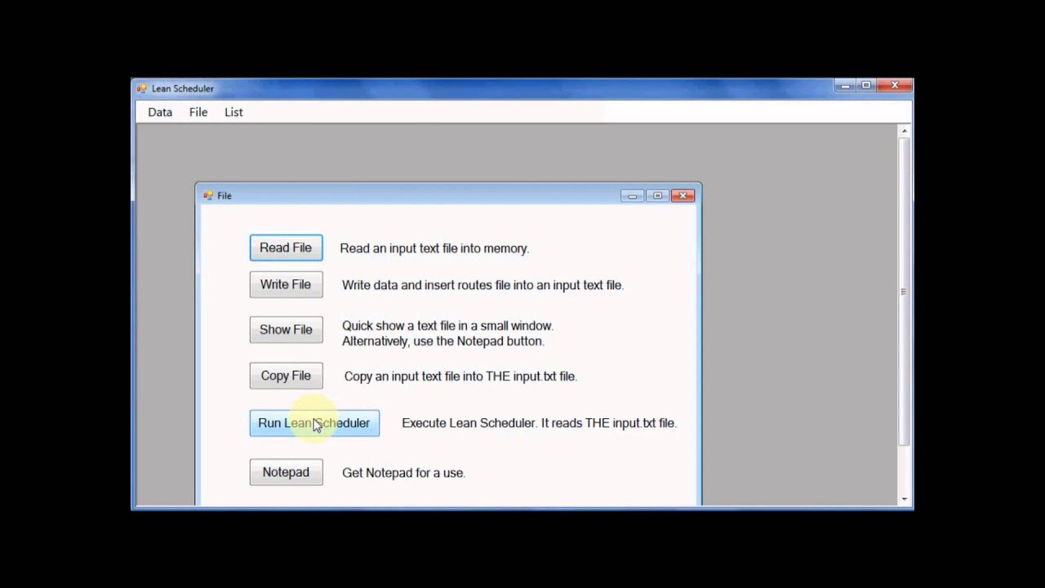The image size is (1045, 588).
Task: Click the Show File button
Action: [x=286, y=329]
